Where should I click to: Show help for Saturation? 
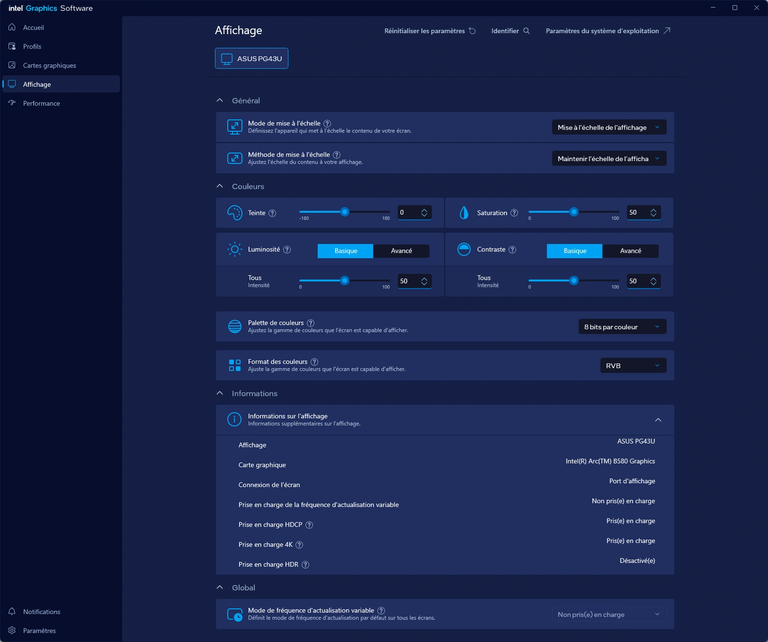coord(514,213)
